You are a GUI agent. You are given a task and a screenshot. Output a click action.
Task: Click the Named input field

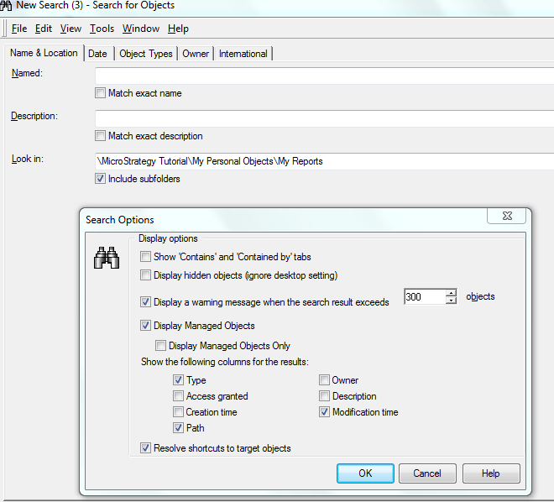tap(324, 76)
